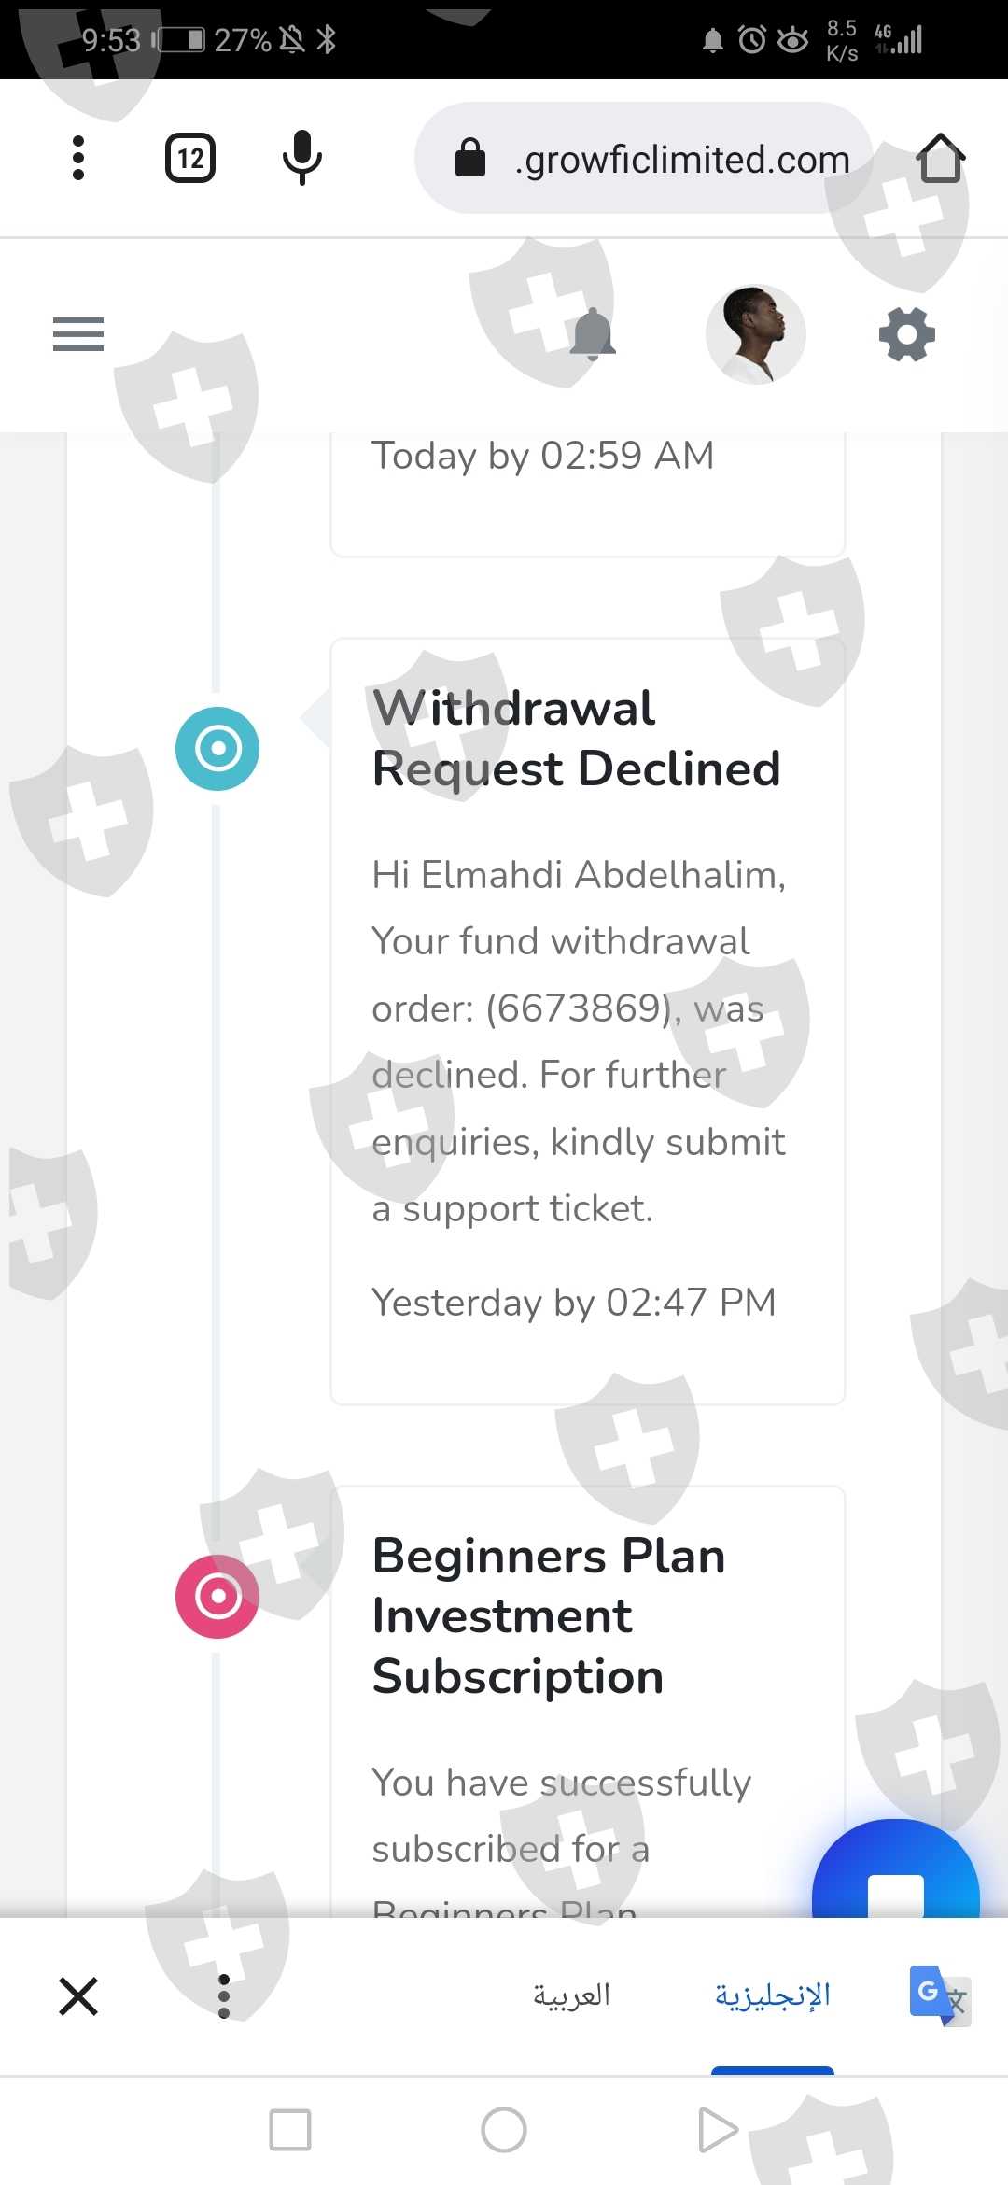Click the pink Beginners Plan timeline marker
This screenshot has width=1008, height=2185.
point(217,1597)
